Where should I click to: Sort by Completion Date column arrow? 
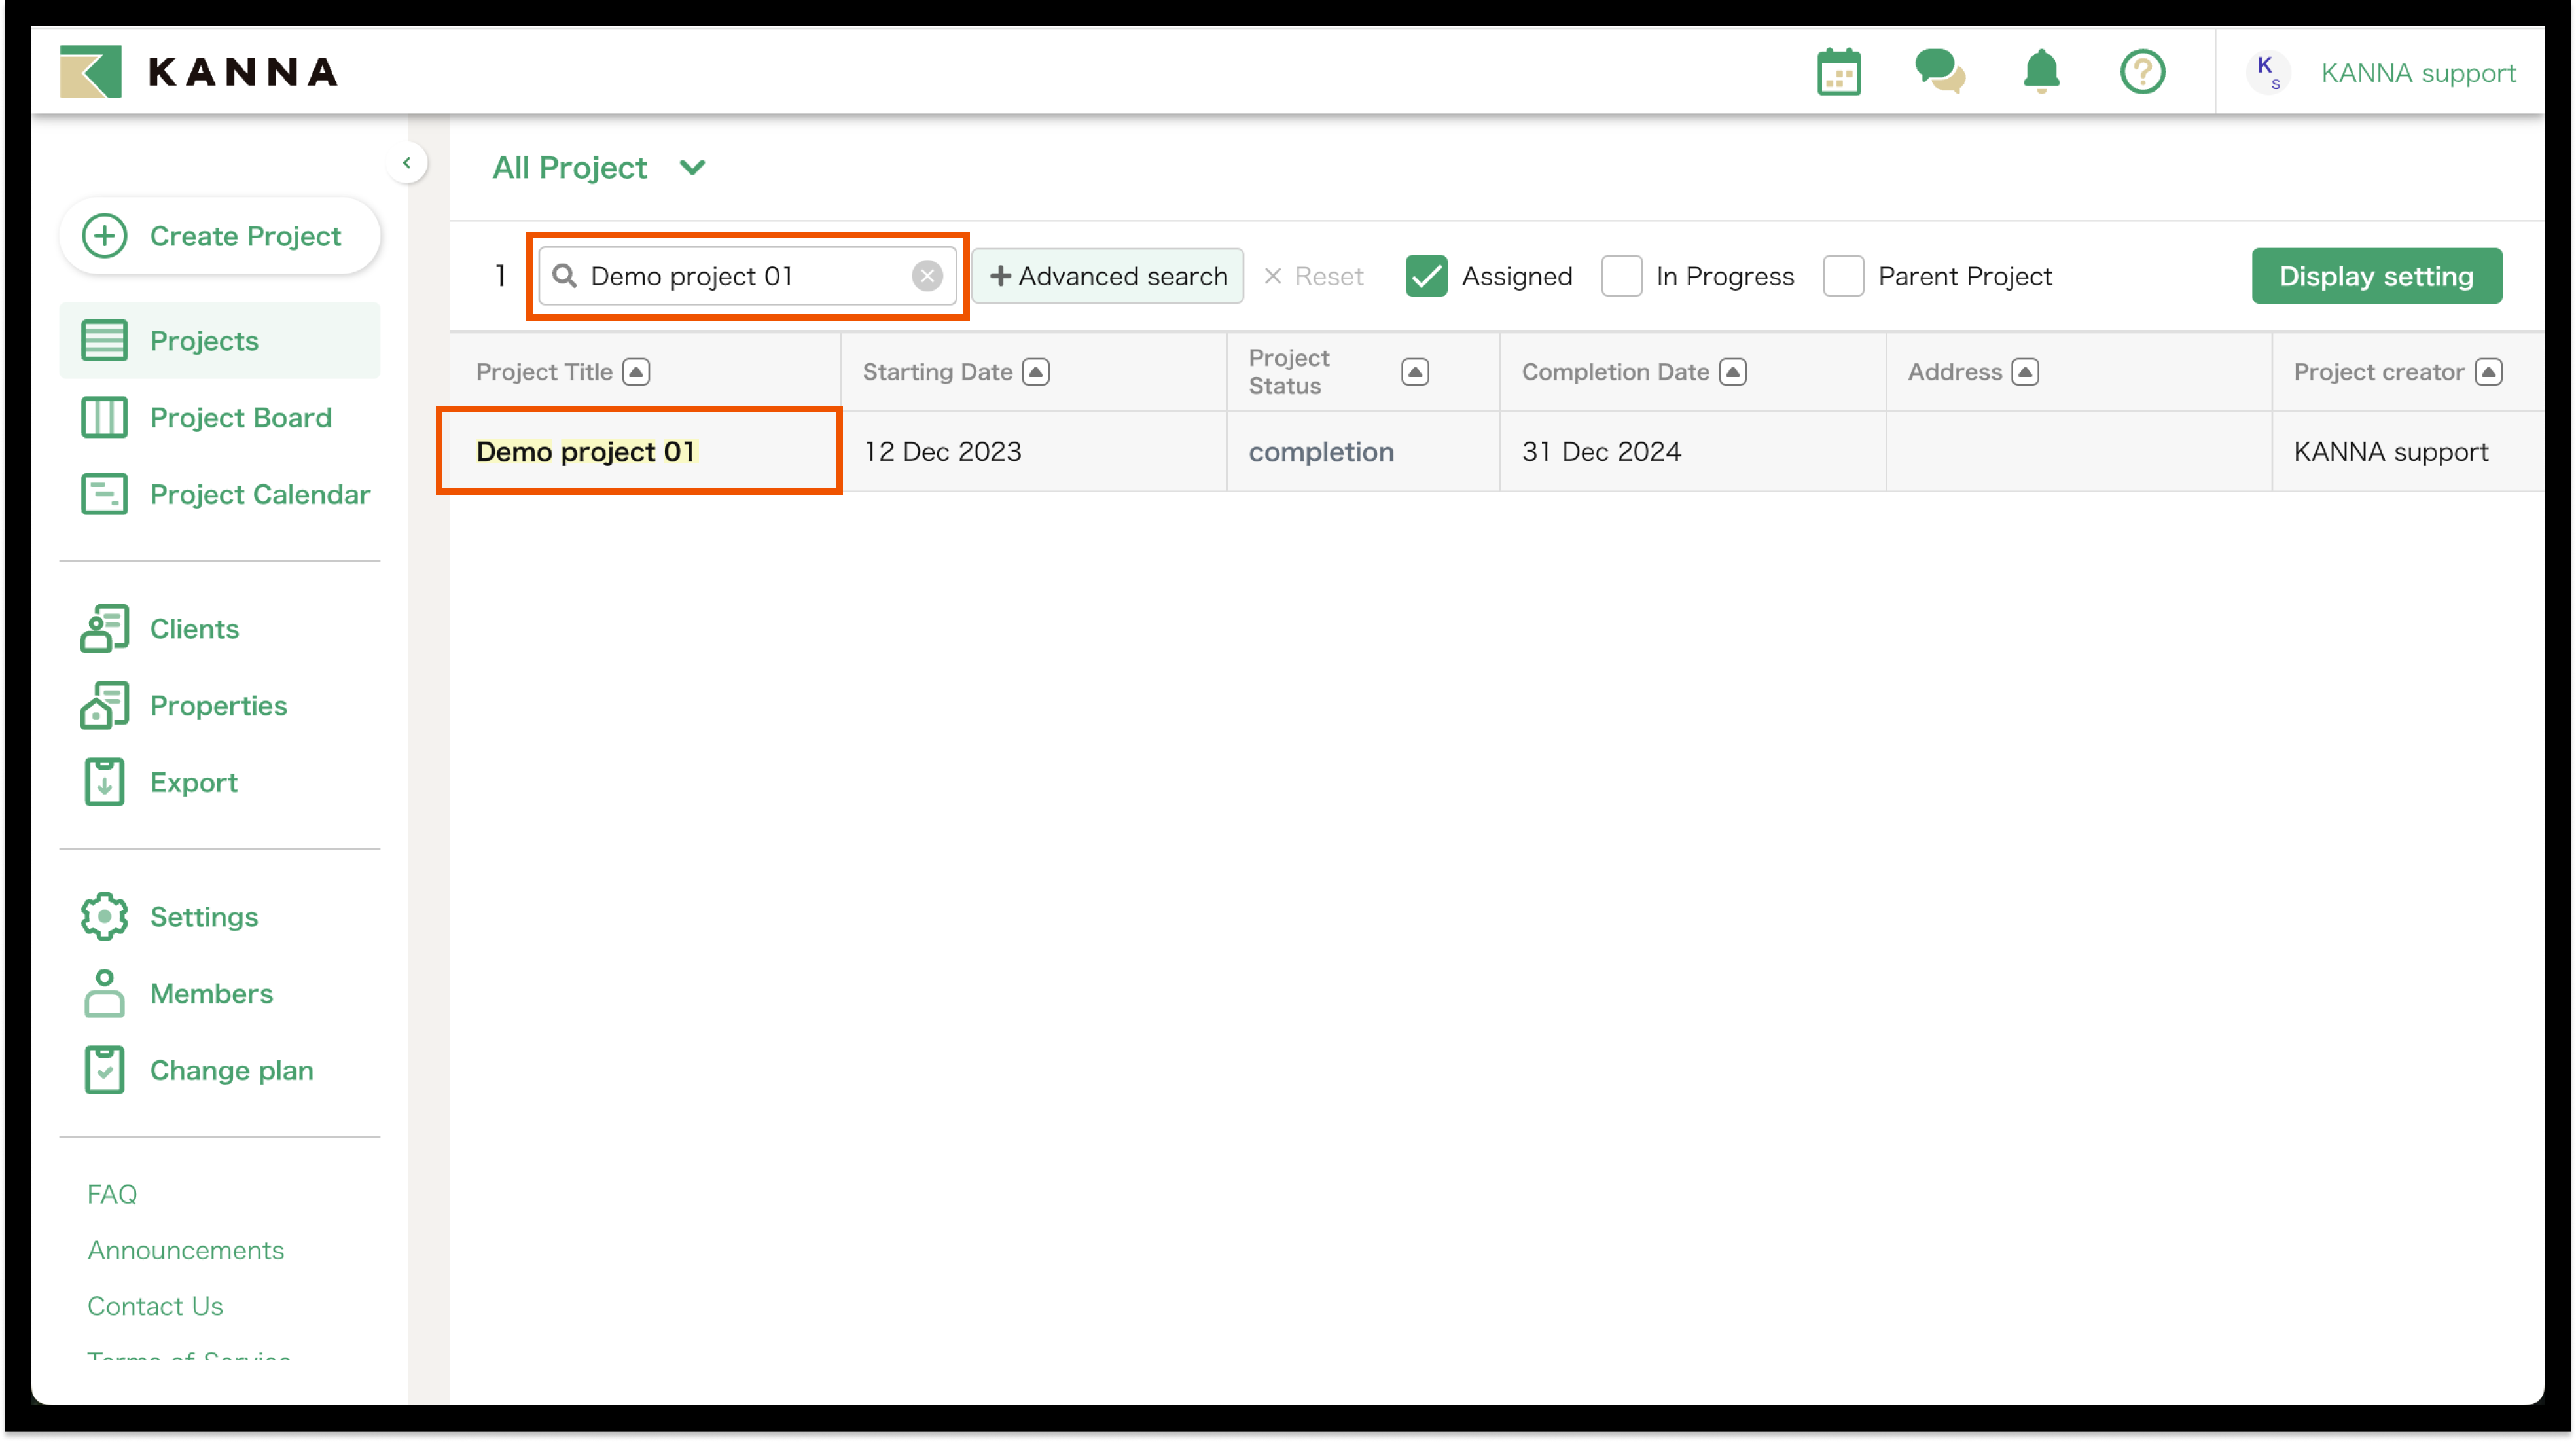(x=1733, y=372)
